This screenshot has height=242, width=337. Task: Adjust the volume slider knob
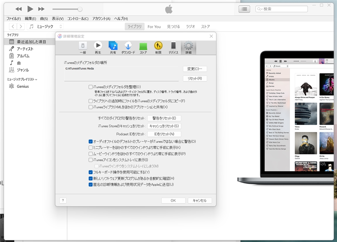coord(80,9)
